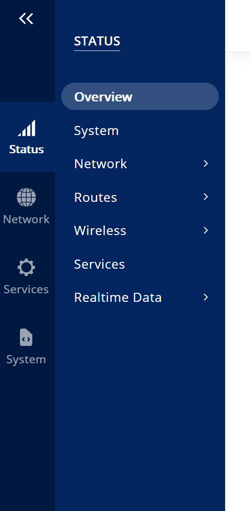251x511 pixels.
Task: Click the System text label under the code-file icon
Action: point(26,360)
